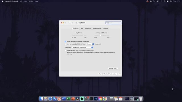This screenshot has height=102, width=182.
Task: Launch Safari from the dock
Action: [50, 99]
